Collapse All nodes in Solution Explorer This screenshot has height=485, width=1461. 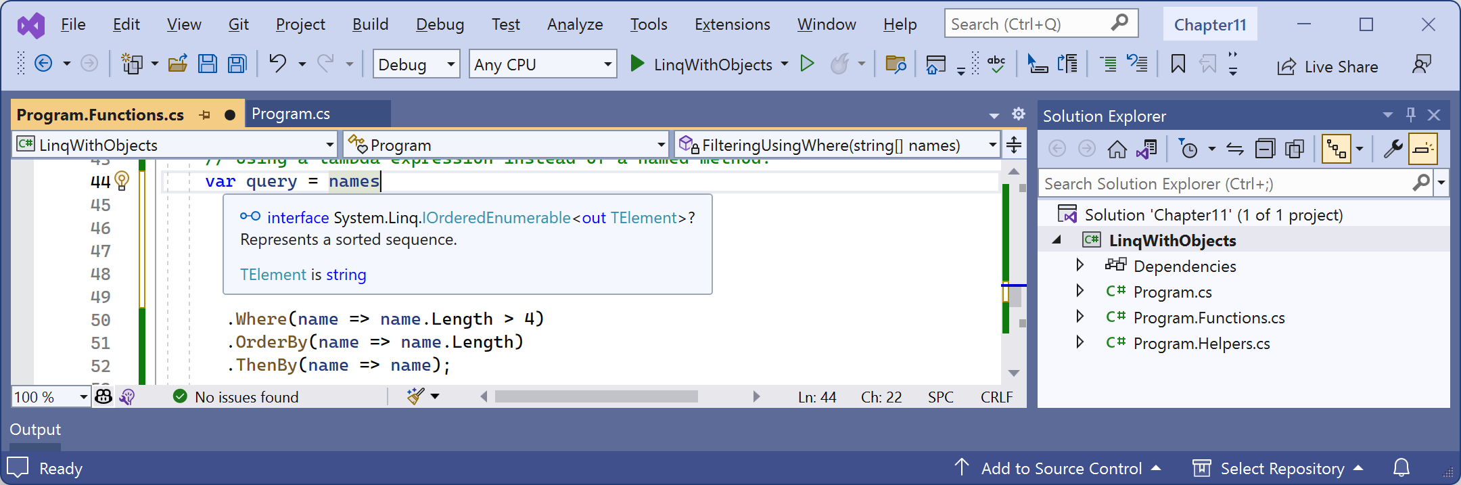click(x=1265, y=149)
